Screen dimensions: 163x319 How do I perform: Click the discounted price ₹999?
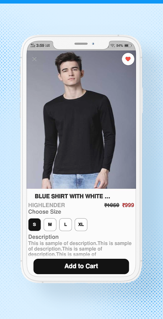coord(128,205)
